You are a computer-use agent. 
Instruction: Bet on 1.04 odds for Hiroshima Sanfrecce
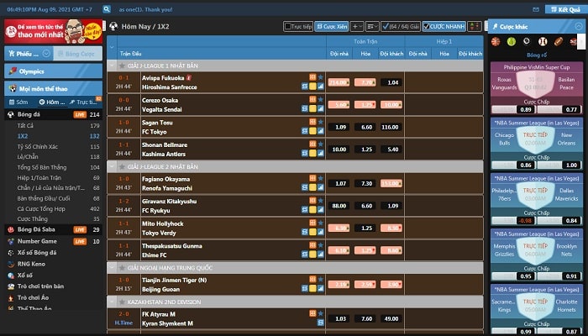pos(392,82)
